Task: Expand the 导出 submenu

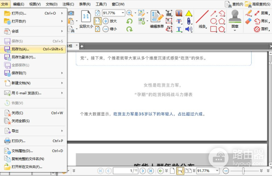Action: point(33,131)
